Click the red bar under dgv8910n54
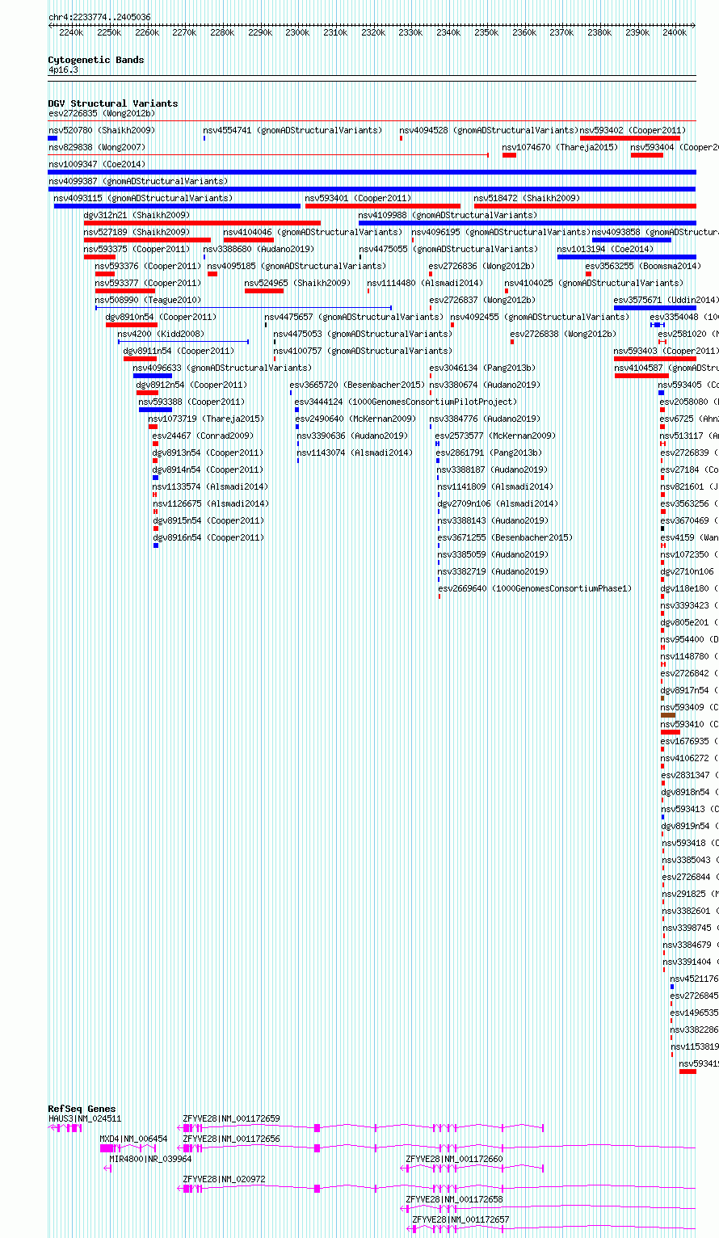Viewport: 719px width, 1238px height. point(132,325)
